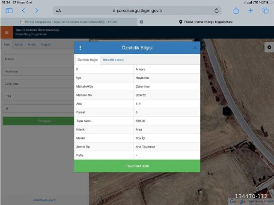The image size is (274, 205).
Task: Open a new Safari tab
Action: pos(250,11)
